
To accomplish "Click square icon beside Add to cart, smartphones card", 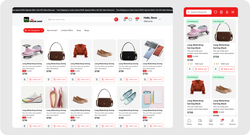I will point(145,80).
